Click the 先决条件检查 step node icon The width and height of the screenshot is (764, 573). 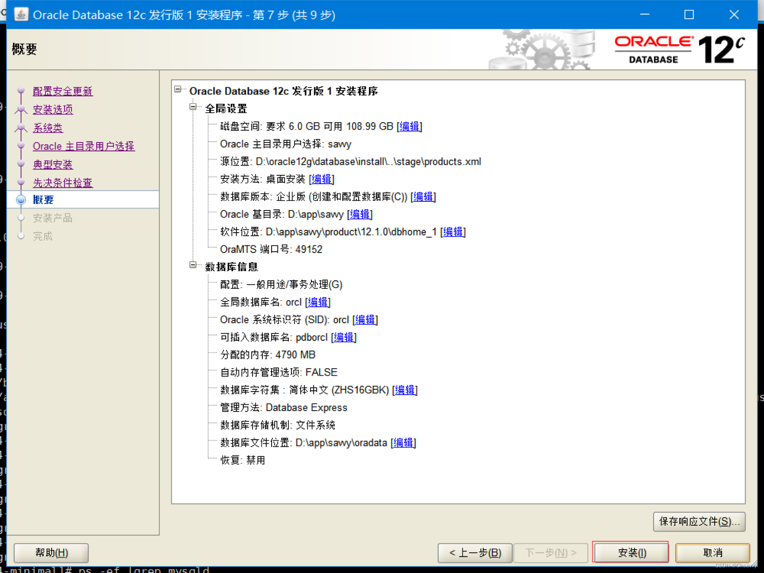21,182
